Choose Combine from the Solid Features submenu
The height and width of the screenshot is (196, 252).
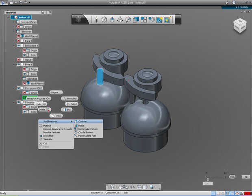83,121
